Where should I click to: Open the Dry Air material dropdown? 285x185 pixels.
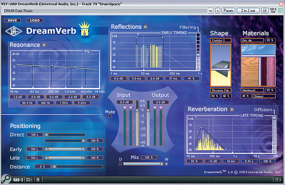tap(252, 40)
